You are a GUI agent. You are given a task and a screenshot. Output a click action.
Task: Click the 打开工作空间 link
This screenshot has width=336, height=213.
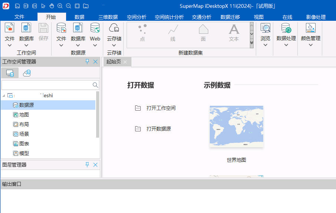[x=161, y=108]
